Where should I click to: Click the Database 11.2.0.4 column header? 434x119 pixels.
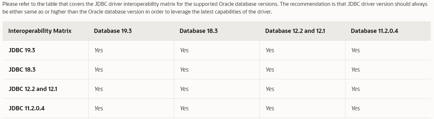[374, 31]
